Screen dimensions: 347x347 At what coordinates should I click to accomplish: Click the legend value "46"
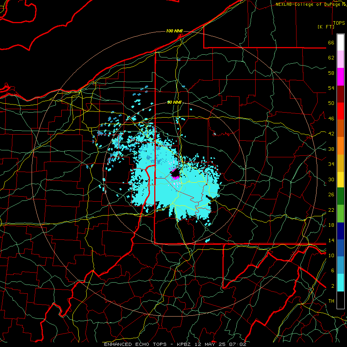331,118
